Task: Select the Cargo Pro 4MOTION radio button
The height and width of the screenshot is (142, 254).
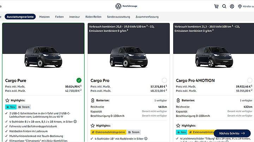Action: [x=249, y=80]
